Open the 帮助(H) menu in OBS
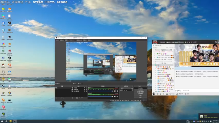The image size is (219, 123). (90, 40)
